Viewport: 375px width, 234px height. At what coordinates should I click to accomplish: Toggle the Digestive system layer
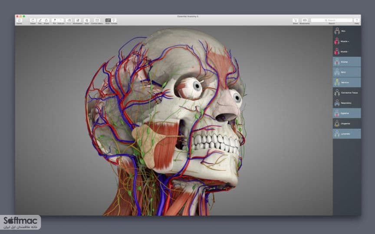point(347,113)
